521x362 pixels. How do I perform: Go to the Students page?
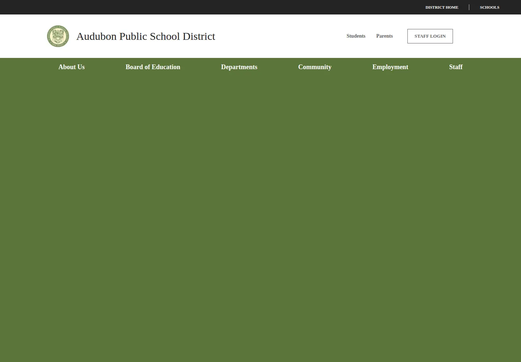[356, 36]
